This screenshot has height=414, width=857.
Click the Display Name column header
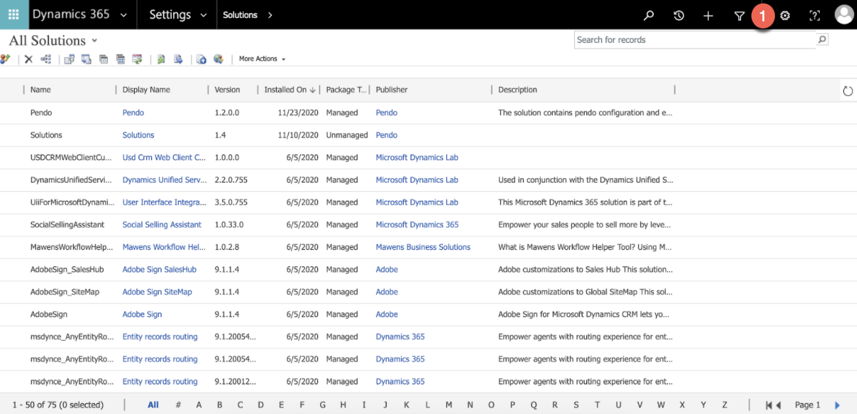coord(146,90)
